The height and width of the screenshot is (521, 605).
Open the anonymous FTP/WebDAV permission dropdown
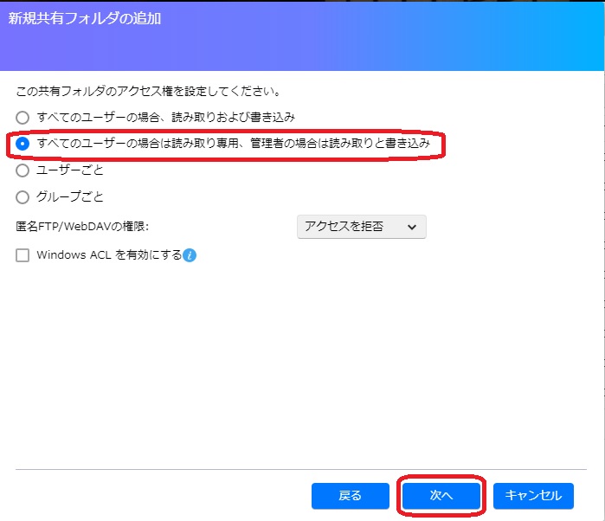click(362, 227)
